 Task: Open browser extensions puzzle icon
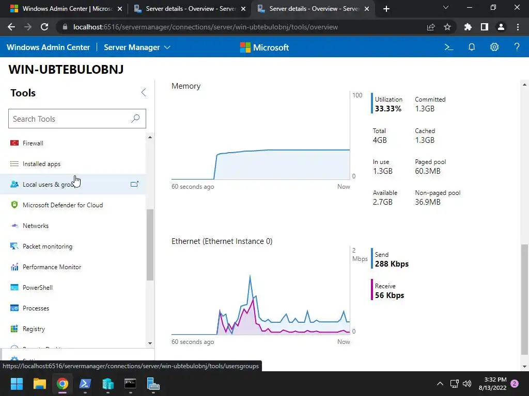(x=468, y=27)
